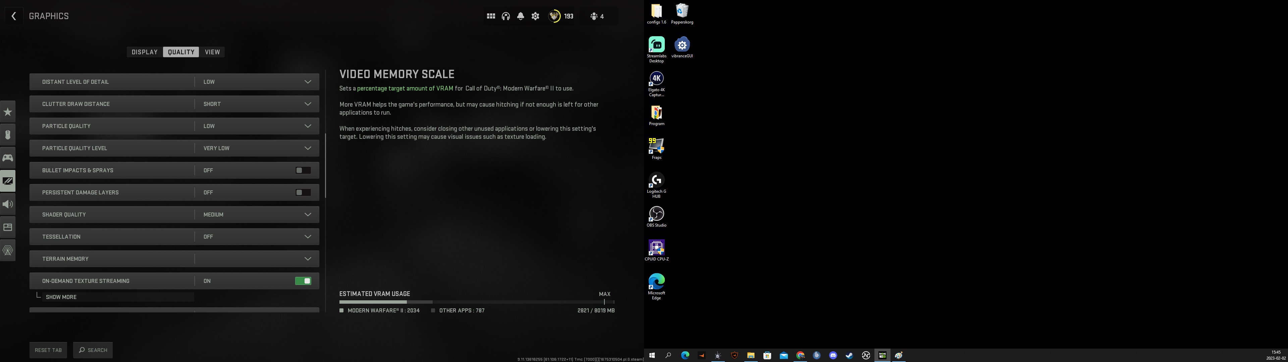The image size is (1288, 362).
Task: Click the Estimated VRAM Usage bar
Action: (477, 302)
